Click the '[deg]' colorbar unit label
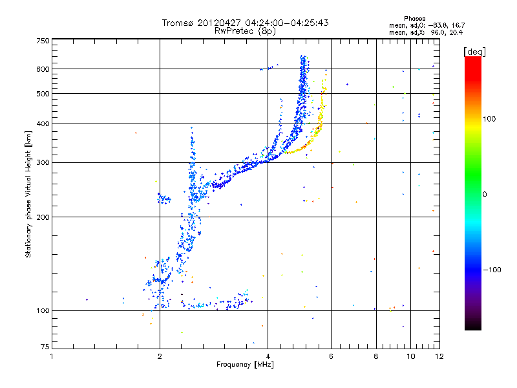The image size is (517, 388). pos(474,52)
